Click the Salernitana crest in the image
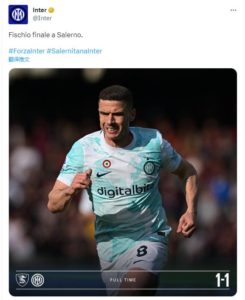This screenshot has height=300, width=245. pyautogui.click(x=22, y=280)
